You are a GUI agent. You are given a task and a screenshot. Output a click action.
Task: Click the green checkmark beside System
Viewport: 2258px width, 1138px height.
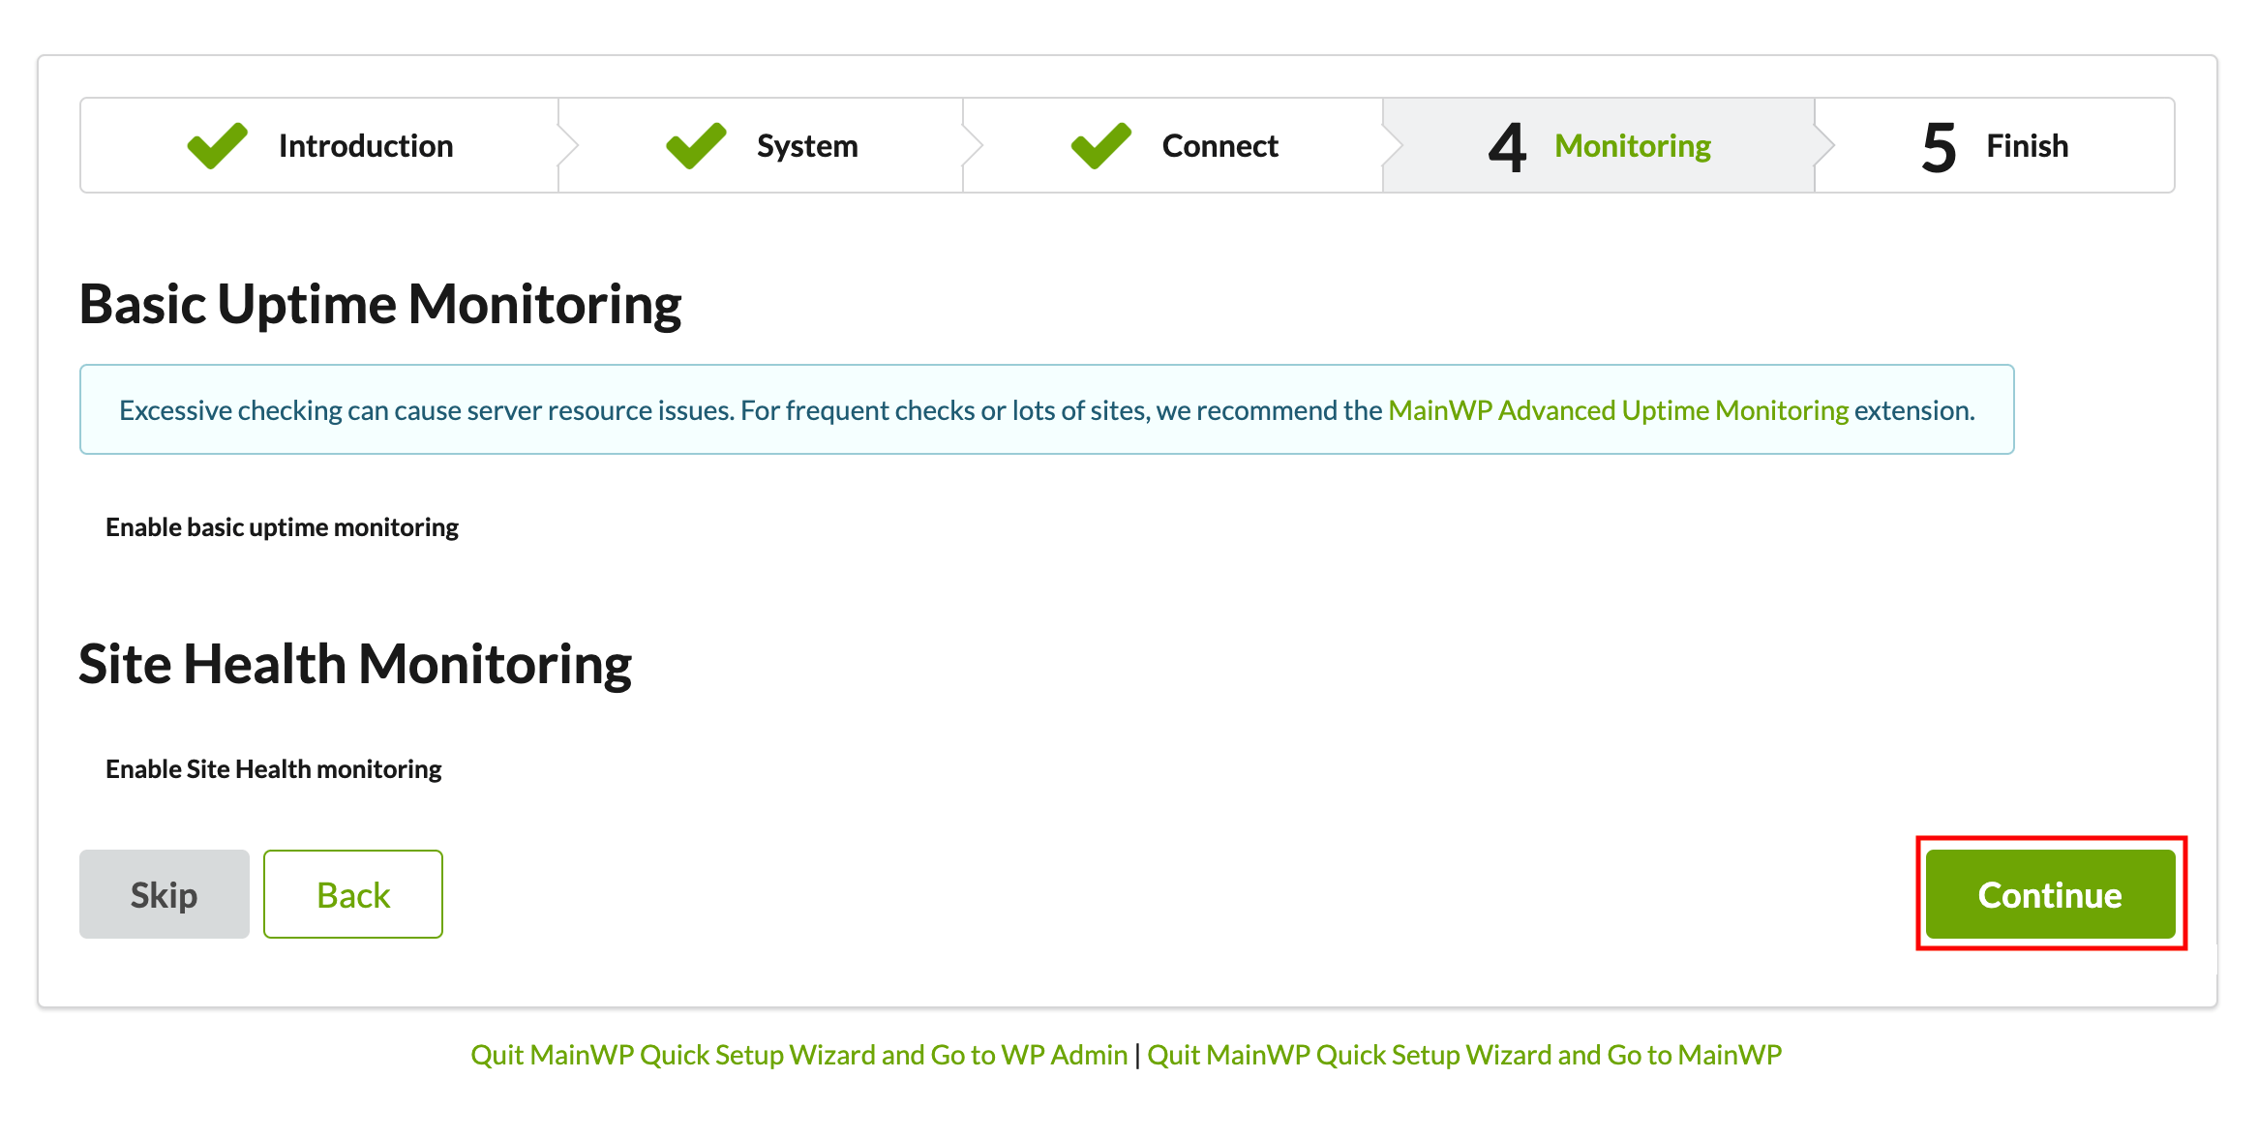[x=696, y=146]
